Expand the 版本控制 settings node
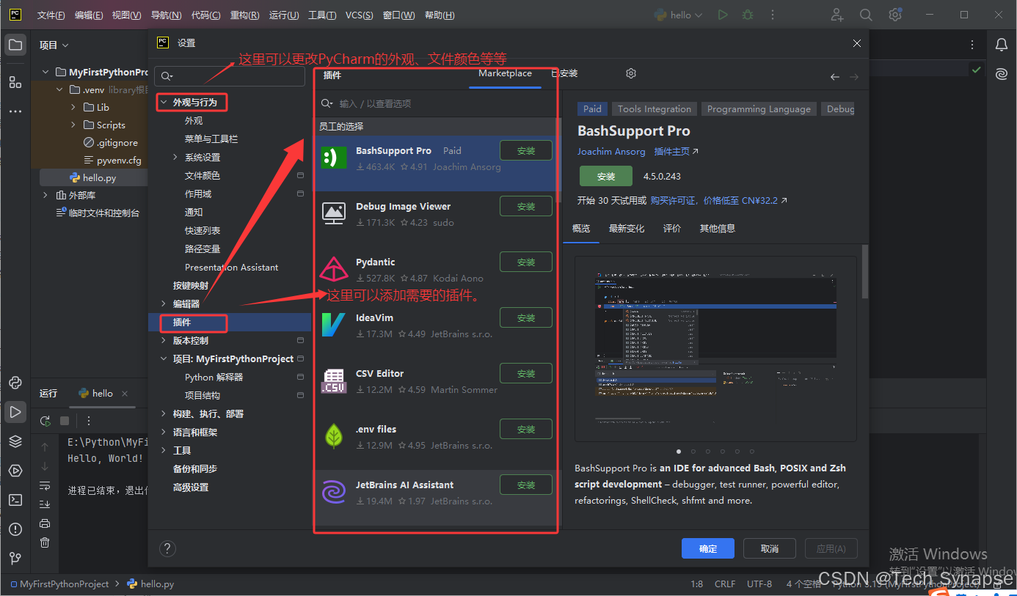The width and height of the screenshot is (1017, 596). tap(163, 340)
